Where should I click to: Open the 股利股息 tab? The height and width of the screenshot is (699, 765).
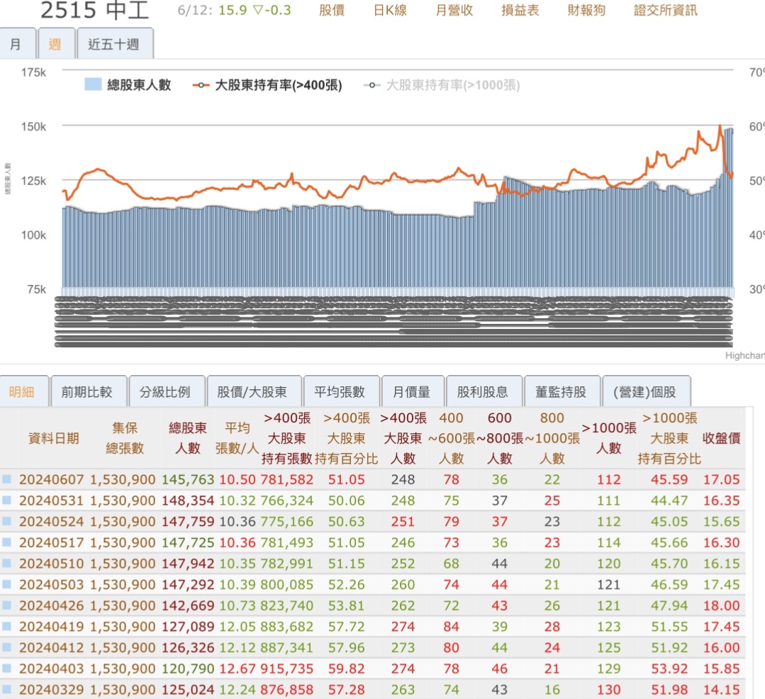point(484,390)
